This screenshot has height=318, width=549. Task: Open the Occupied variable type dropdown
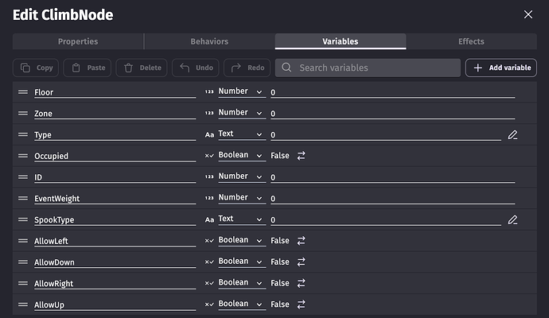242,155
